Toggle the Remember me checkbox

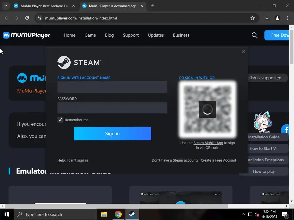pos(60,120)
